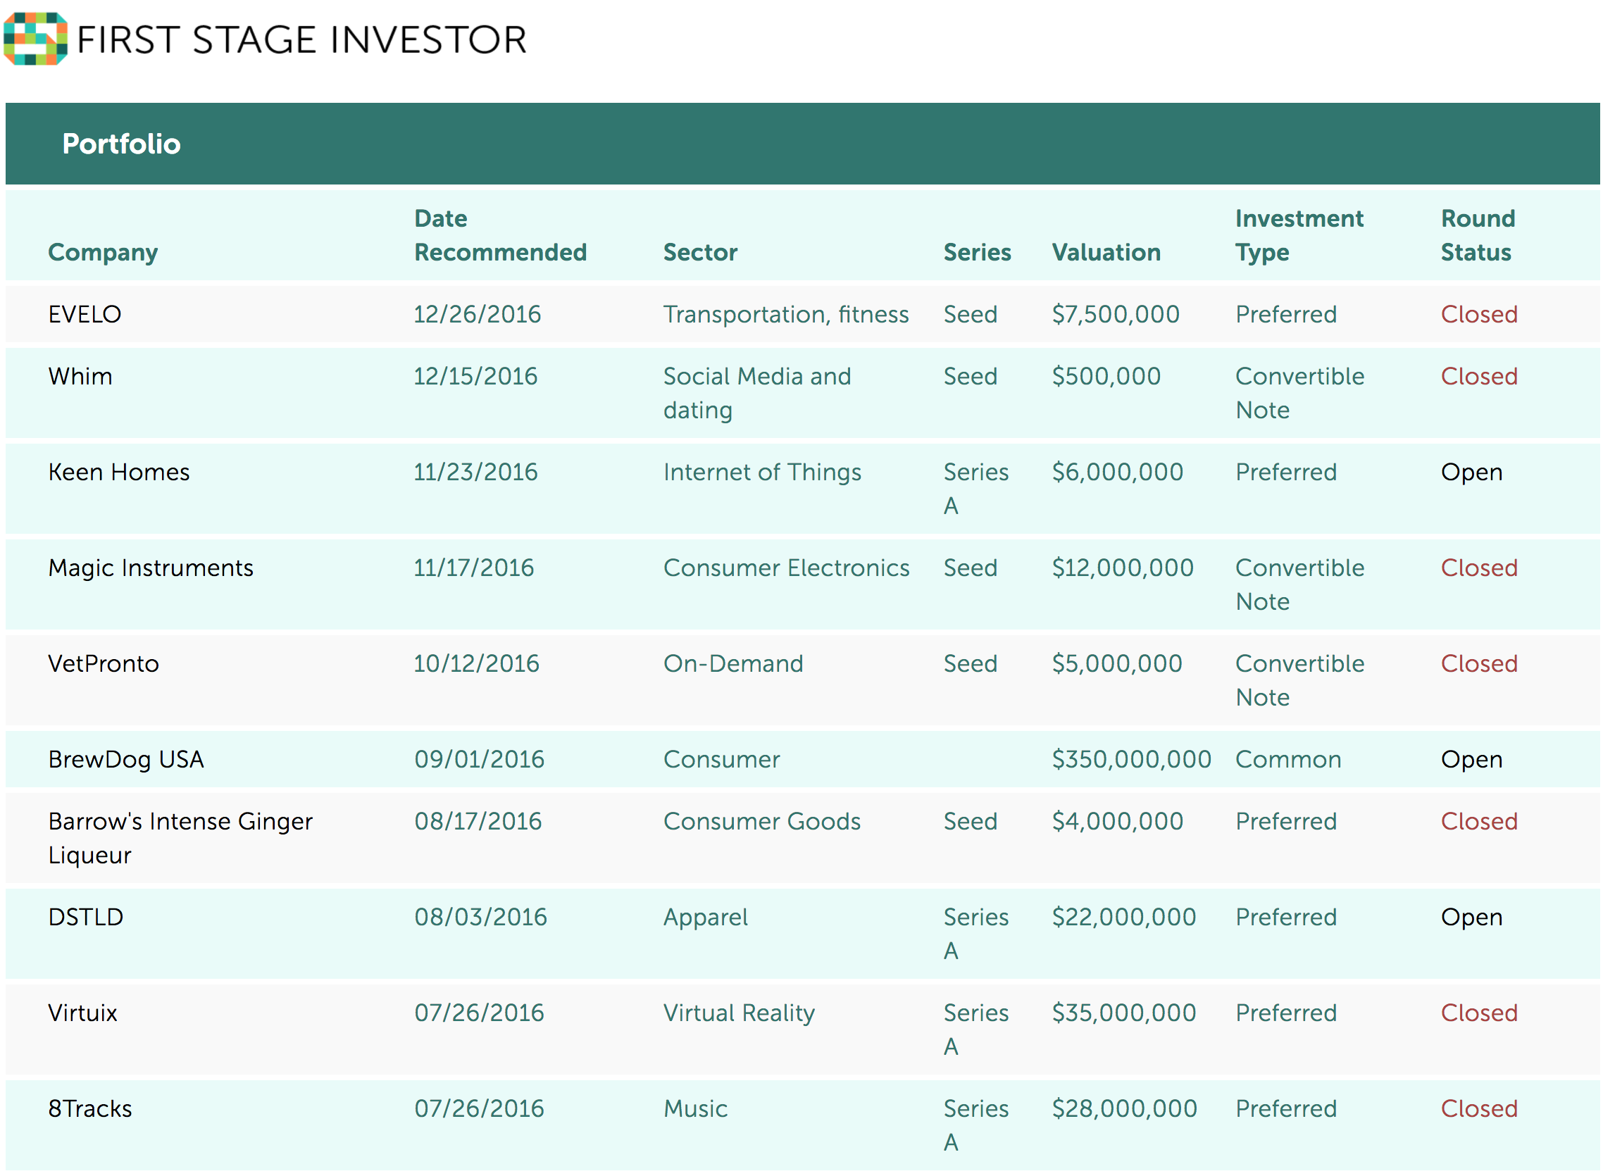Image resolution: width=1603 pixels, height=1176 pixels.
Task: Click the Open status for DSTLD
Action: (x=1471, y=918)
